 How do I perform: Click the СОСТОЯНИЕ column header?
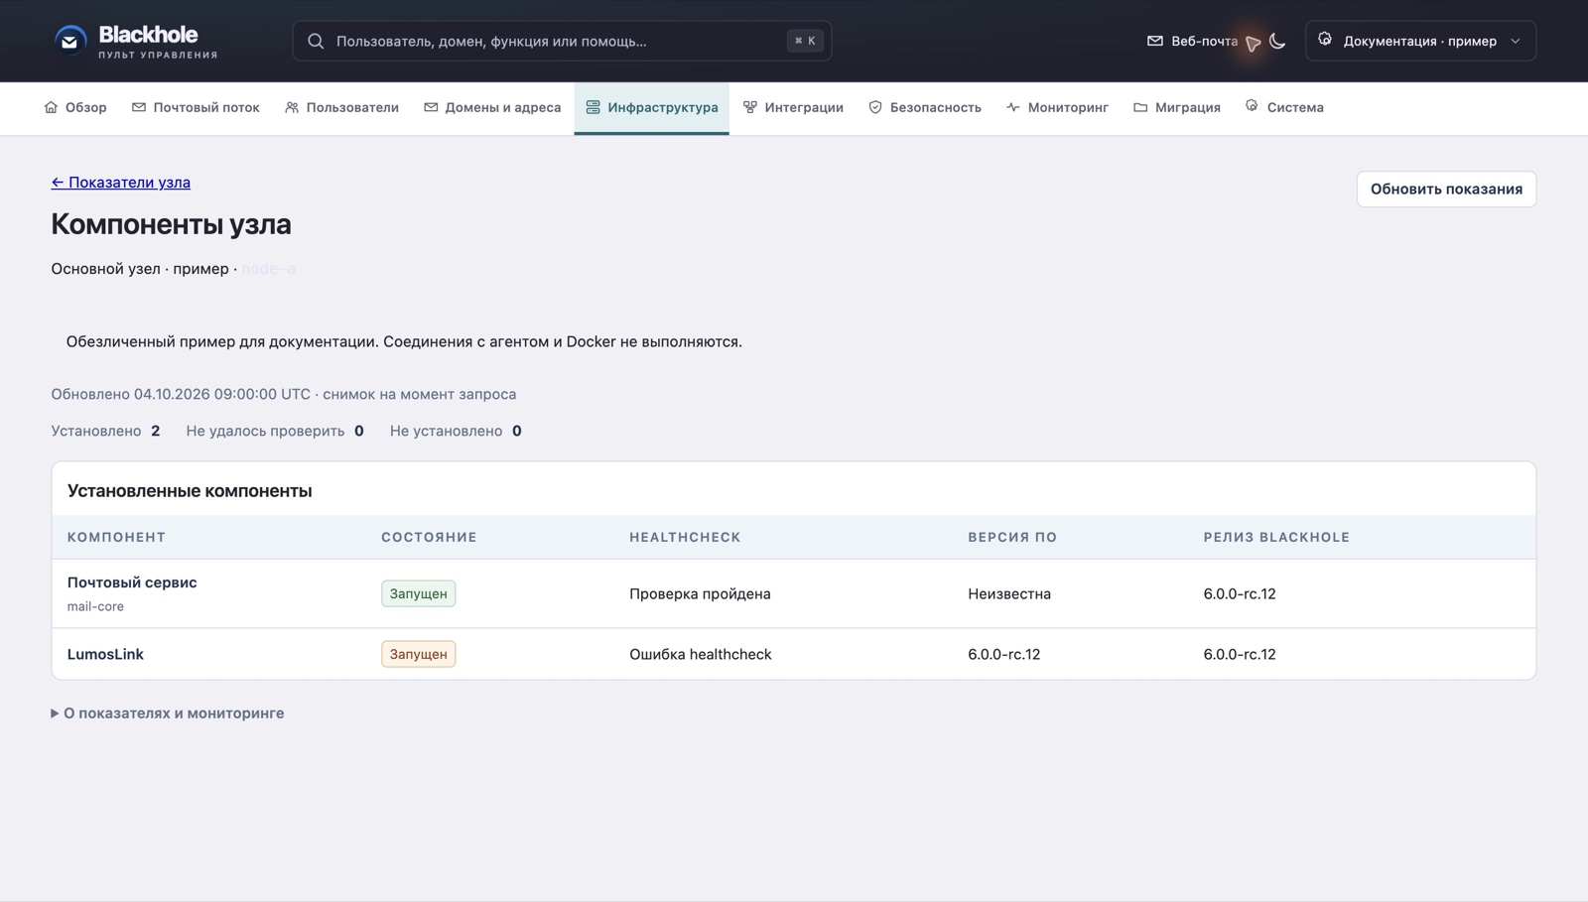coord(429,537)
